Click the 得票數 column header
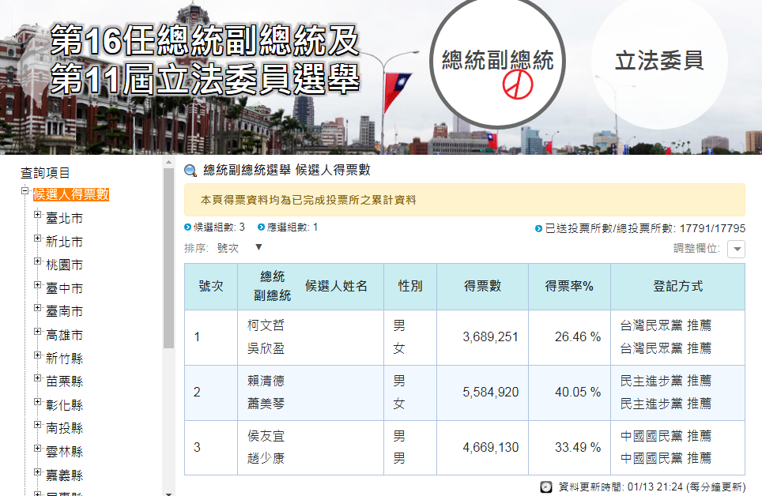This screenshot has height=496, width=762. click(x=482, y=286)
